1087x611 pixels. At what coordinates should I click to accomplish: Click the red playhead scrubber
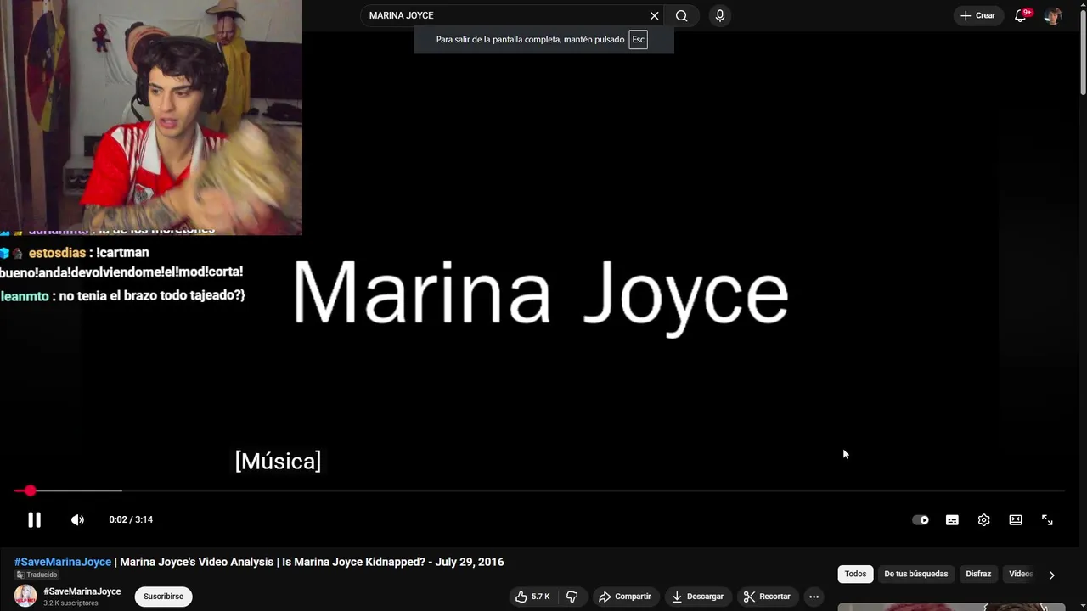[x=31, y=490]
